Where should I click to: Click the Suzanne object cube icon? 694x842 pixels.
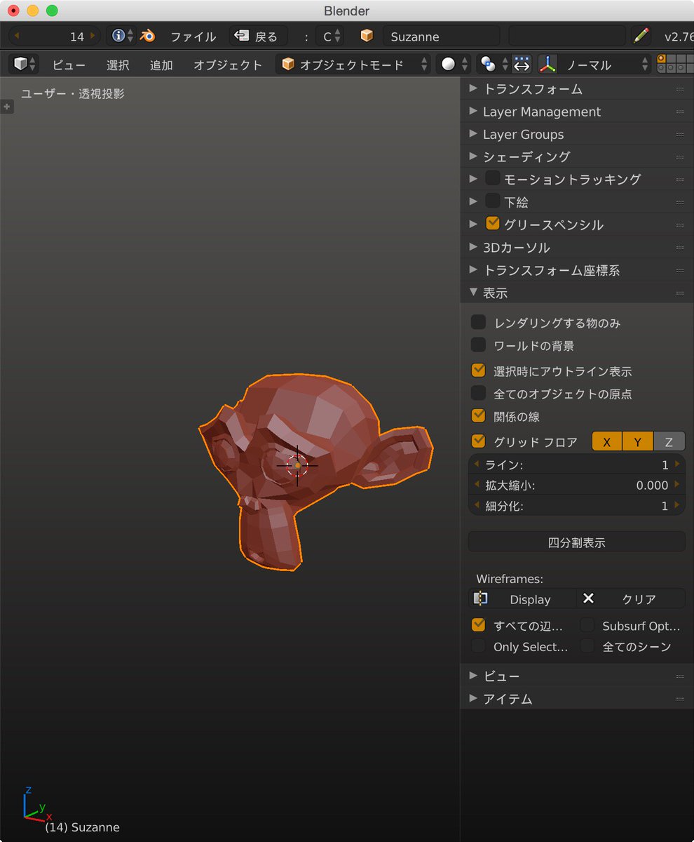tap(367, 36)
